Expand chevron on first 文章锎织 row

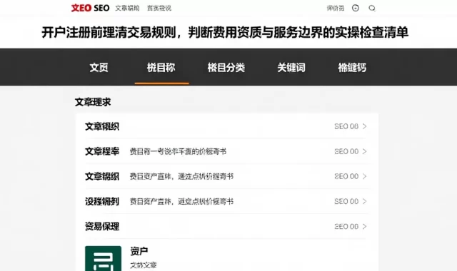click(364, 126)
